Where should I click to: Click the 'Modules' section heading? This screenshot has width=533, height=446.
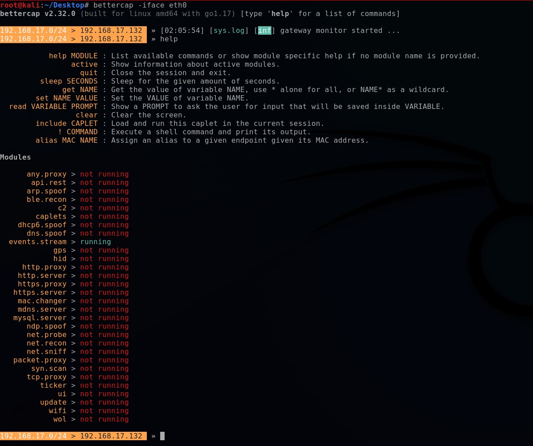[16, 157]
